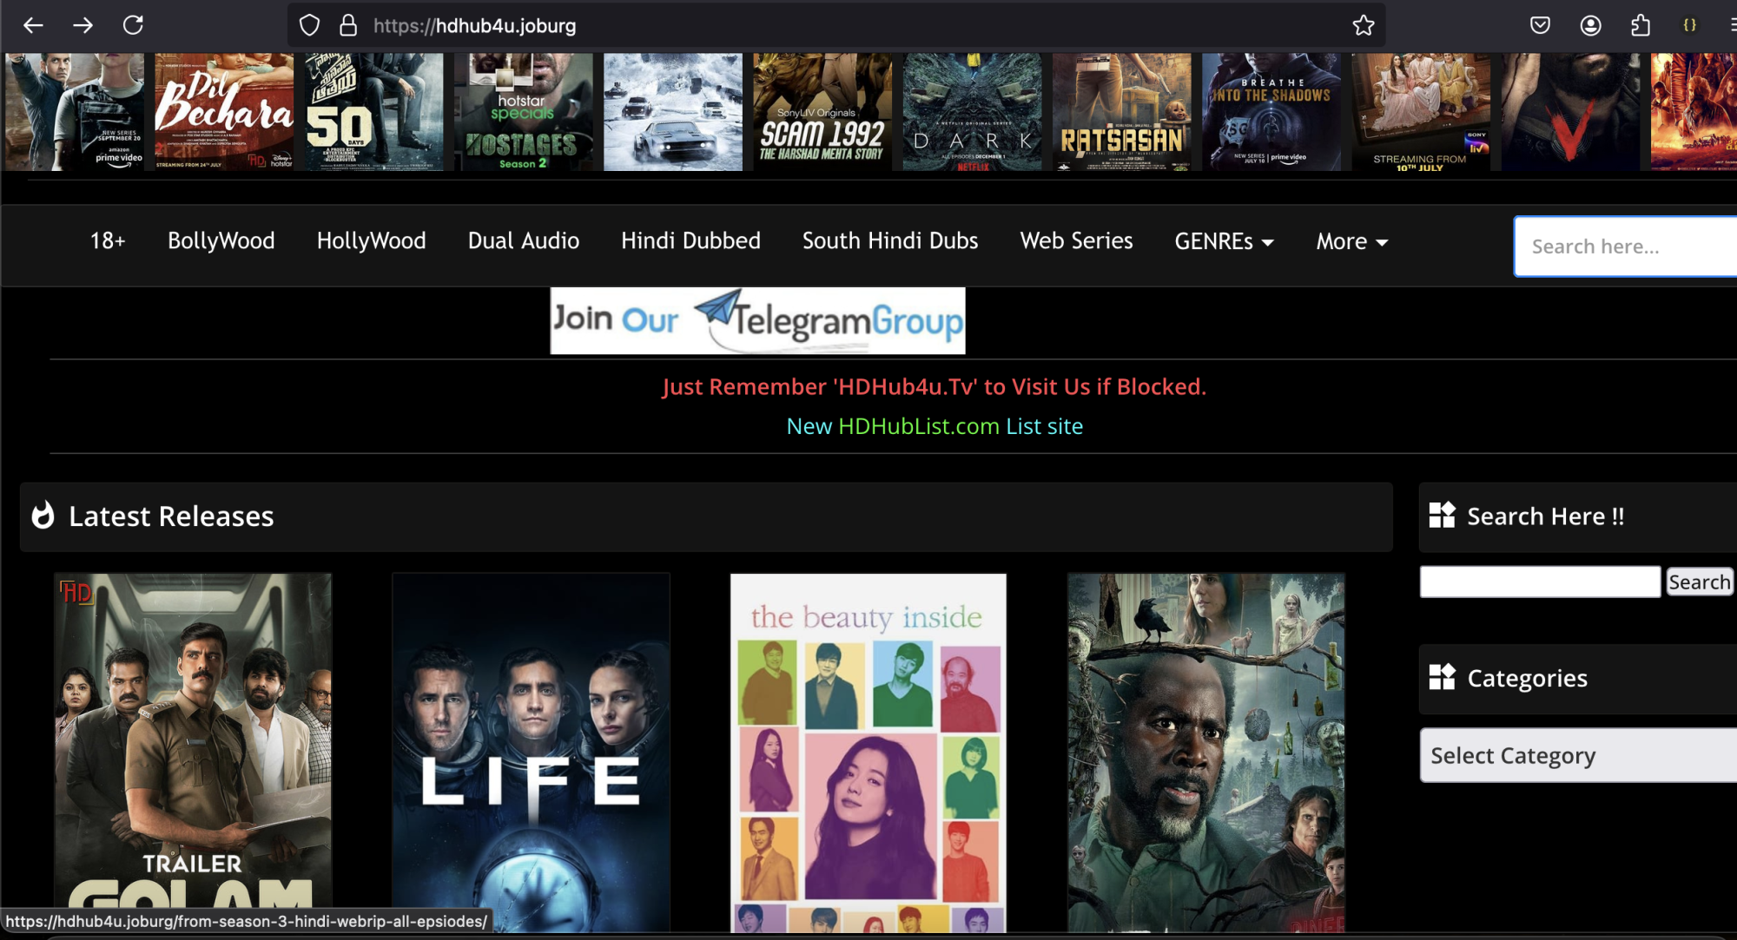Click the browser forward arrow
Image resolution: width=1737 pixels, height=940 pixels.
[83, 25]
